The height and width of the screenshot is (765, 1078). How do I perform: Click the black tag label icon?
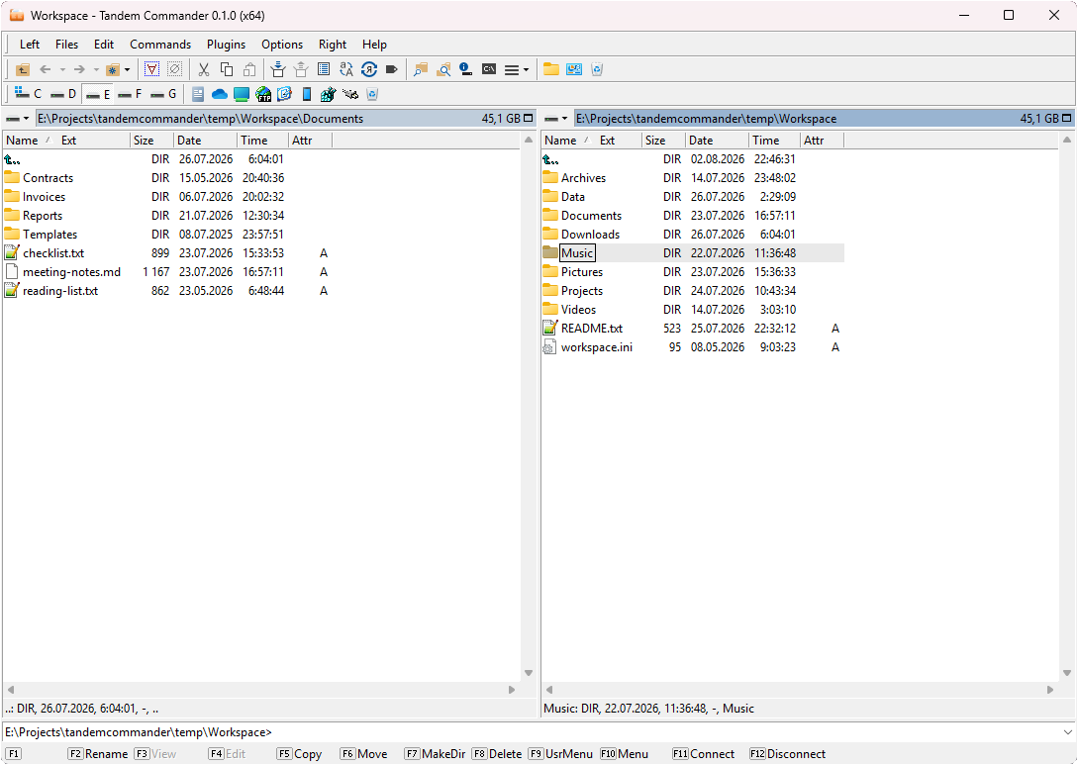tap(392, 69)
